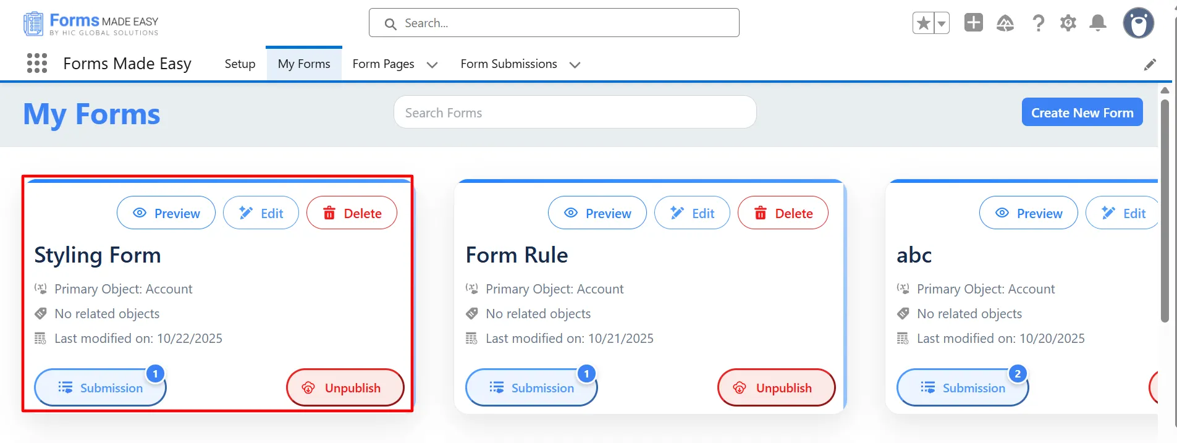This screenshot has height=443, width=1177.
Task: Unpublish the Form Rule form
Action: coord(776,388)
